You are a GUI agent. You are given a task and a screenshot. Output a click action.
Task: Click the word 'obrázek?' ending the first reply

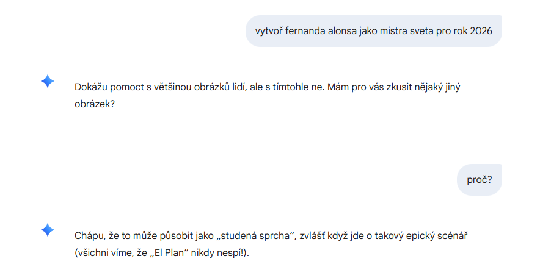(95, 104)
